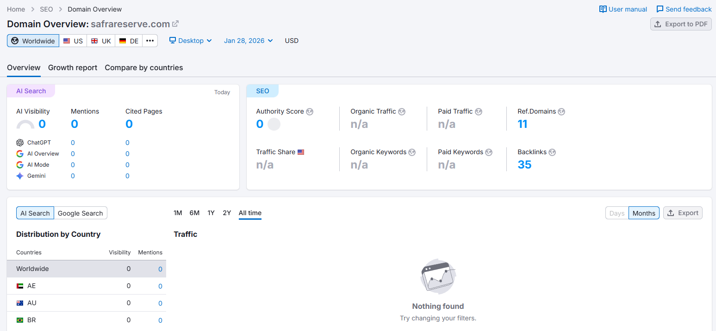716x331 pixels.
Task: Click the Mentions value in BR row
Action: pyautogui.click(x=160, y=320)
